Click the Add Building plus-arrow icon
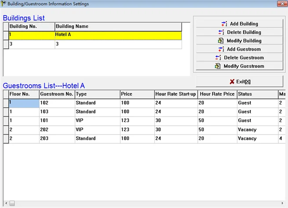288x208 pixels. click(224, 24)
